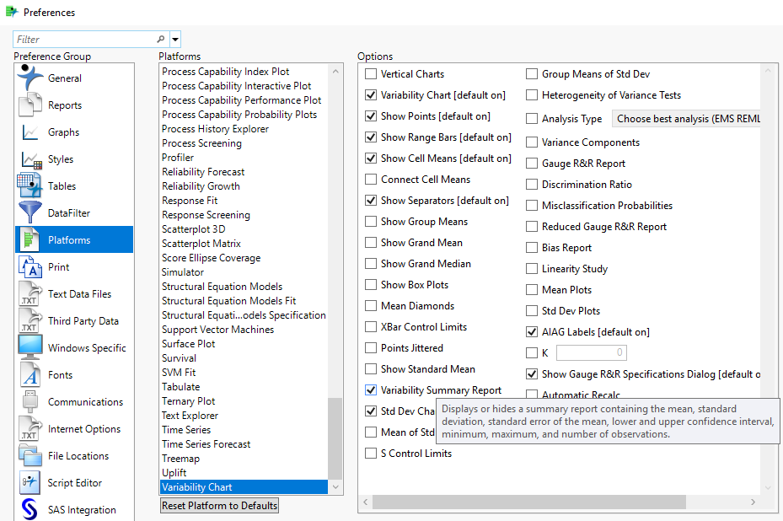Viewport: 783px width, 521px height.
Task: Enable the Vertical Charts checkbox
Action: pos(371,74)
